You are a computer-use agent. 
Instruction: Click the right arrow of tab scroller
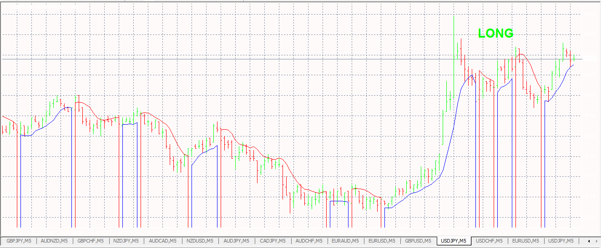pyautogui.click(x=596, y=241)
